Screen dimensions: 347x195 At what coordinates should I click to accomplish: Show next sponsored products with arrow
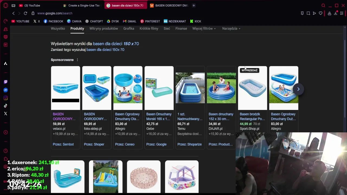click(298, 89)
